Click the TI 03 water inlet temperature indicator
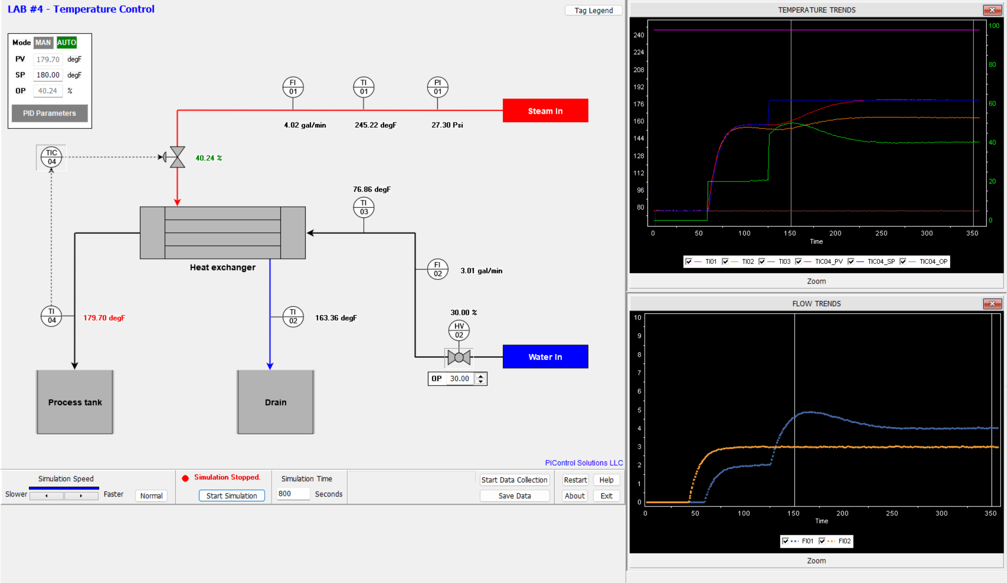The width and height of the screenshot is (1007, 583). point(363,208)
